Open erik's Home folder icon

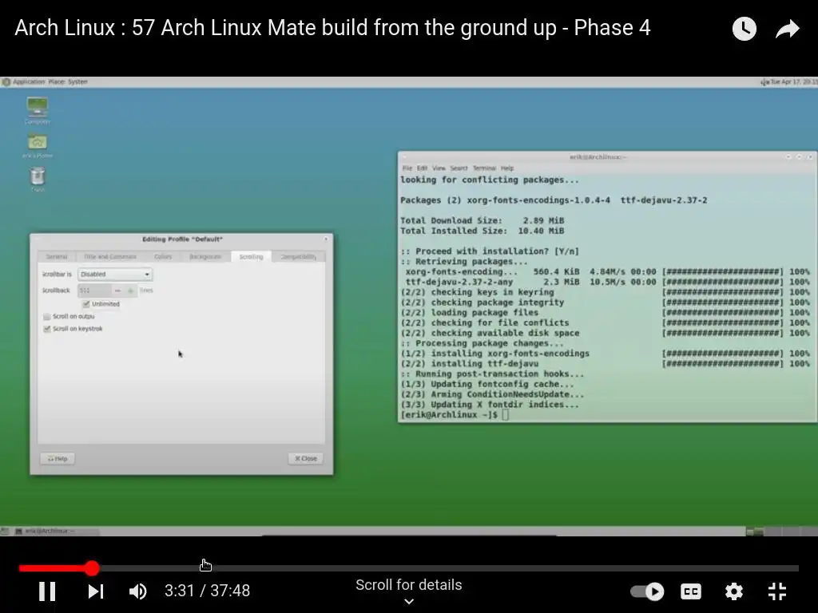(37, 145)
